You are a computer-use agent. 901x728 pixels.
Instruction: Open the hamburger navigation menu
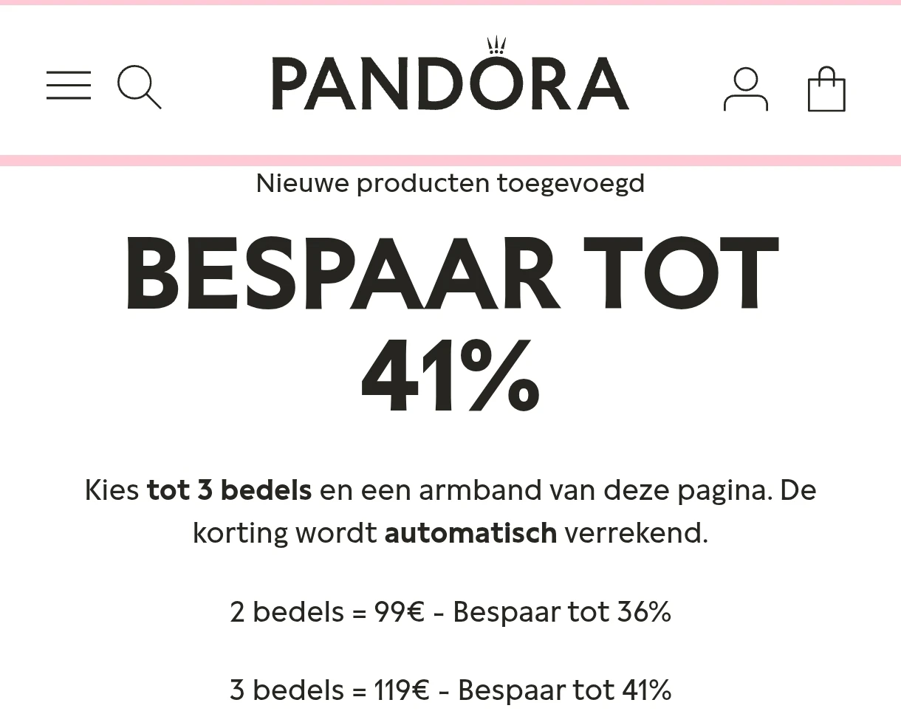tap(69, 86)
